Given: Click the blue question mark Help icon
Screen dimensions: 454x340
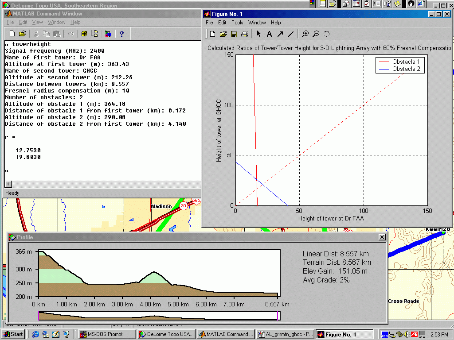Looking at the screenshot, I should [121, 34].
